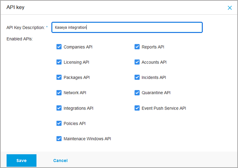
Task: Close the API key dialog with X
Action: [x=230, y=7]
